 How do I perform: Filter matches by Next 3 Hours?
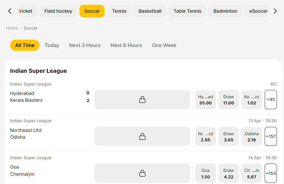[x=85, y=45]
